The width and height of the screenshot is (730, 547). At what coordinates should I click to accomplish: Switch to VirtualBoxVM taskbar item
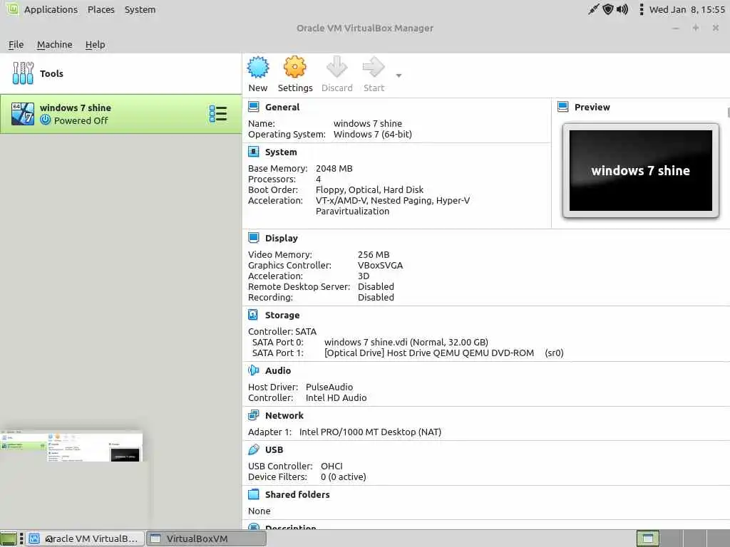coord(206,538)
